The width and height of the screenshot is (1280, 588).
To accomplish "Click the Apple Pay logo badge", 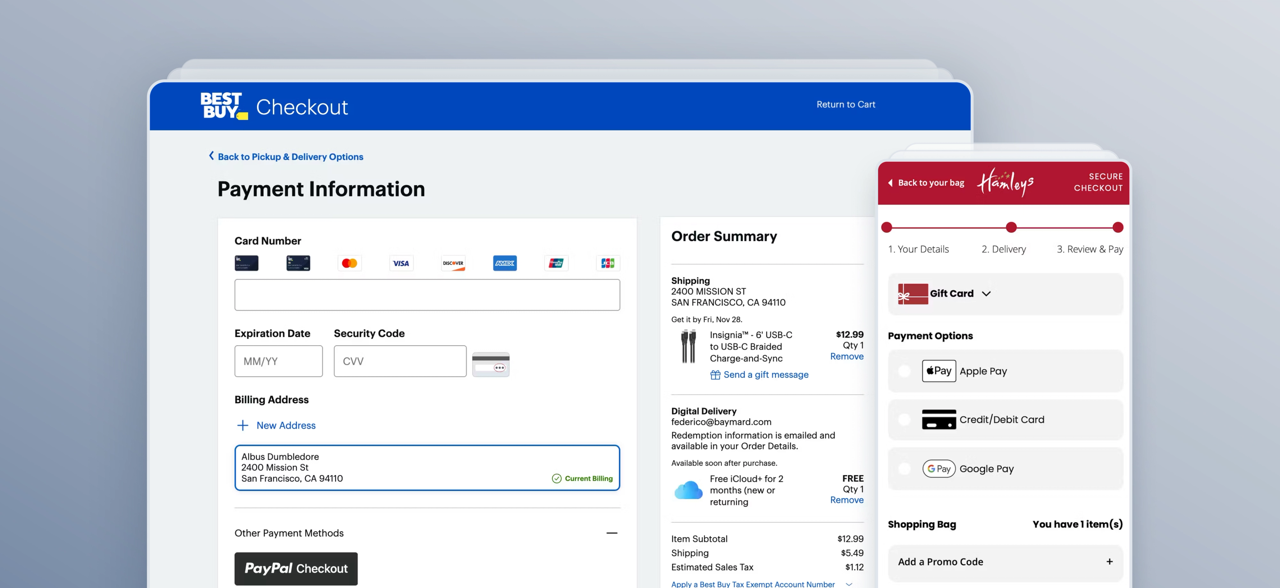I will tap(939, 371).
